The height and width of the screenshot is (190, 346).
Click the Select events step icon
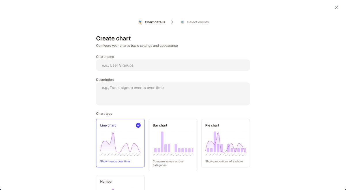183,22
